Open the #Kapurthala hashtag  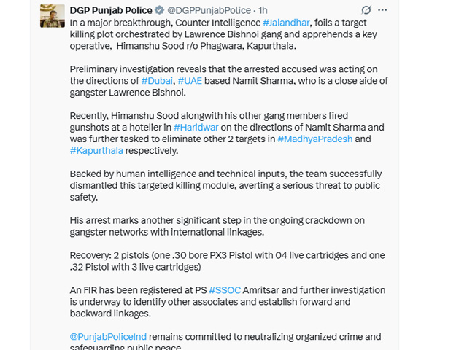point(96,151)
